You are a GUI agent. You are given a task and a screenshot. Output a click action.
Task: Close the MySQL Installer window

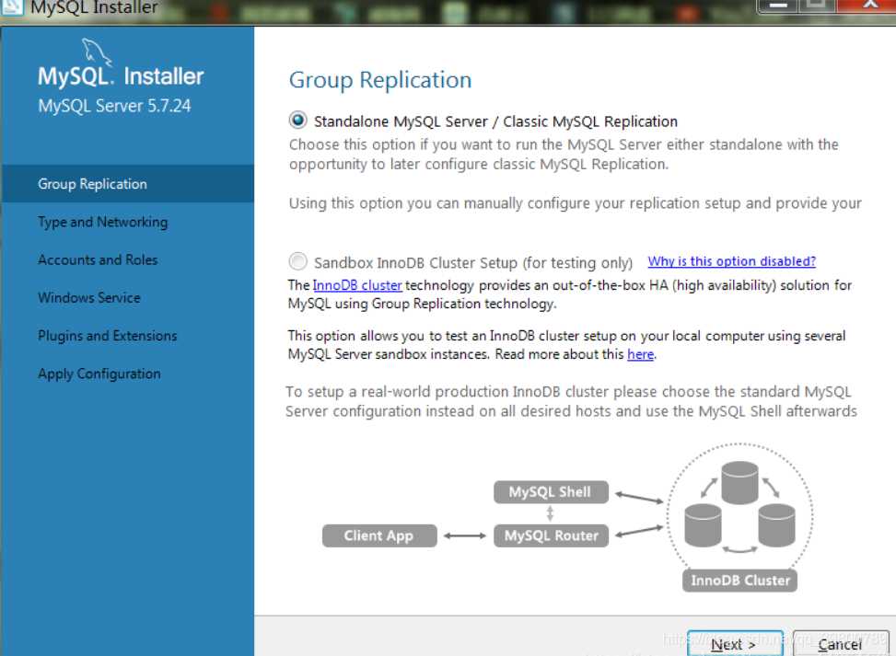(x=867, y=6)
